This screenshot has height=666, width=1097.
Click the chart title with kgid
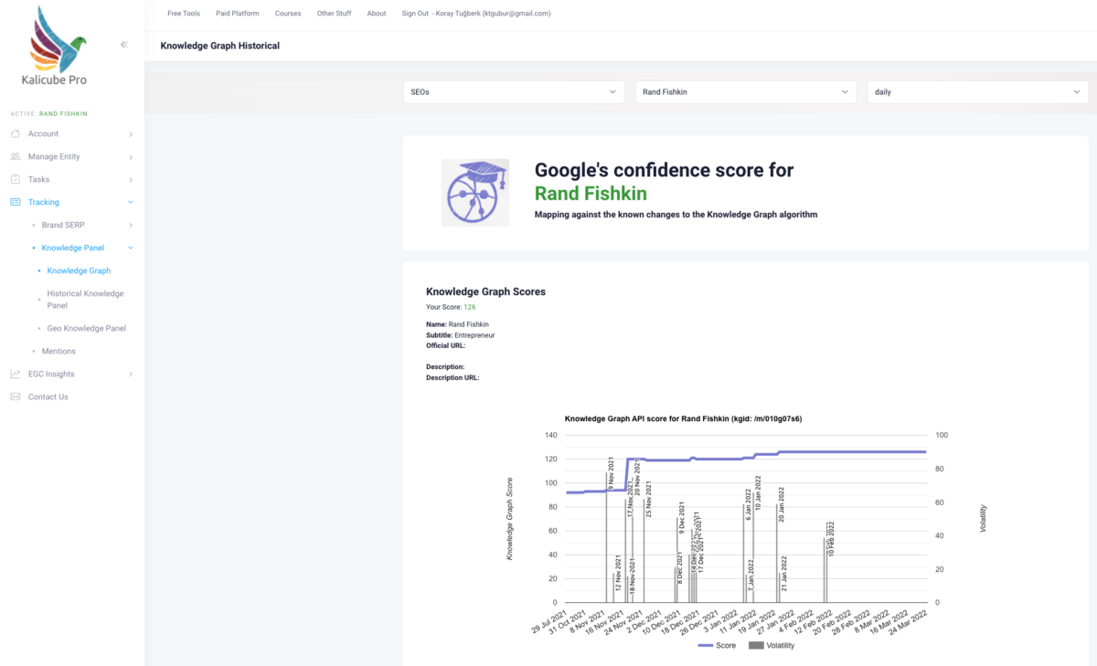pos(683,418)
